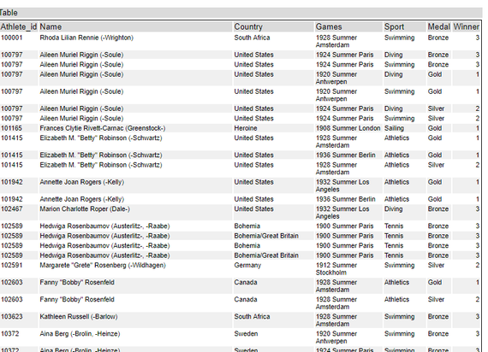This screenshot has width=488, height=352.
Task: Click 1912 Summer Stockholm games cell
Action: [x=348, y=269]
